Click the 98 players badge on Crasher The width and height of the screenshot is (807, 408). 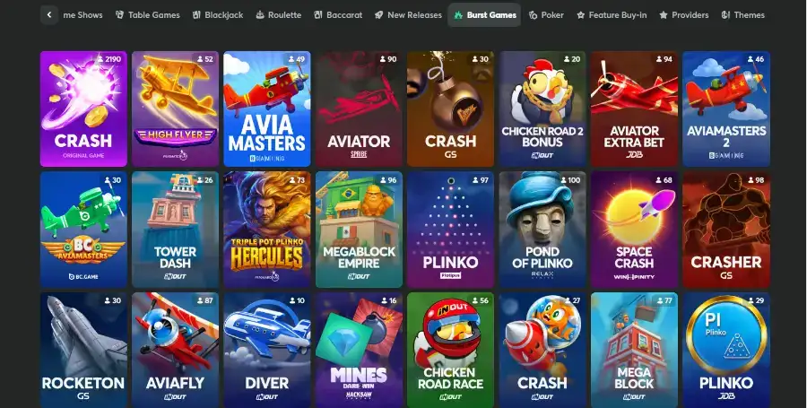pos(755,180)
